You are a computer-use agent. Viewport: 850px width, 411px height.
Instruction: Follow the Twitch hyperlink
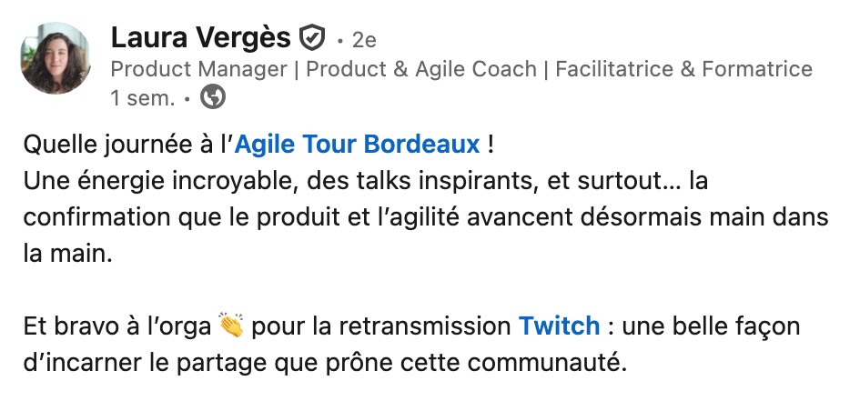tap(559, 326)
